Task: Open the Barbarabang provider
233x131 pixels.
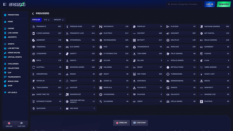Action: [x=181, y=81]
